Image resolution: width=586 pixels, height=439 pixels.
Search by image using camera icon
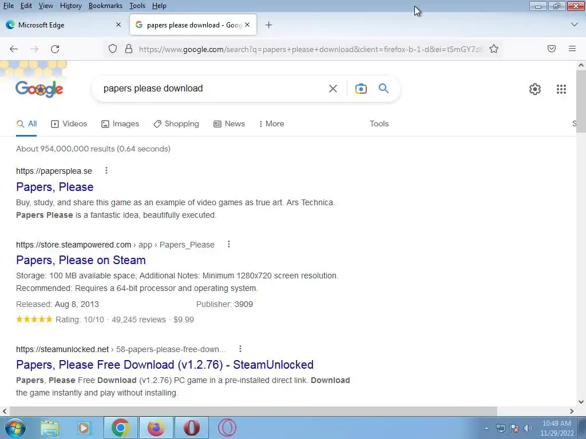coord(361,89)
